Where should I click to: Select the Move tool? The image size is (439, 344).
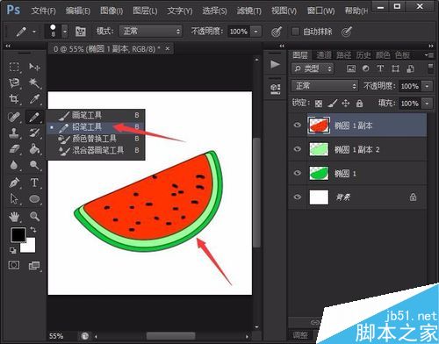pyautogui.click(x=34, y=67)
